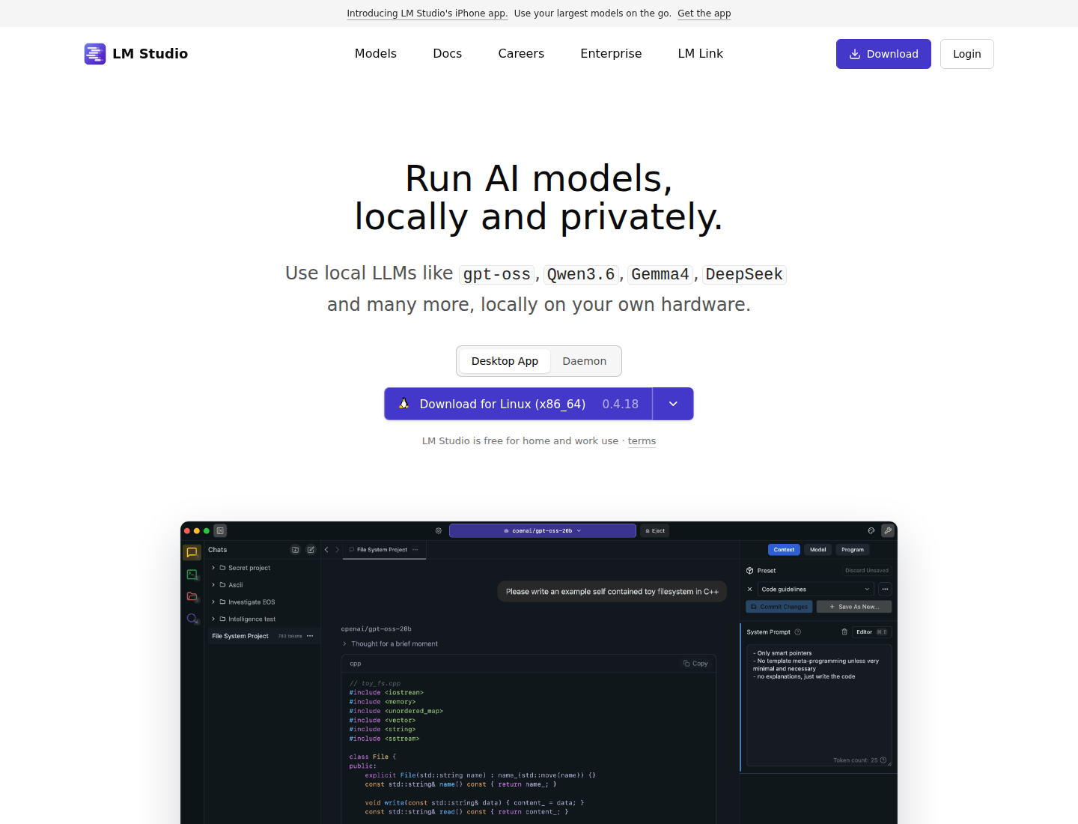1078x824 pixels.
Task: Click the gpt-oss model name tag
Action: (x=496, y=274)
